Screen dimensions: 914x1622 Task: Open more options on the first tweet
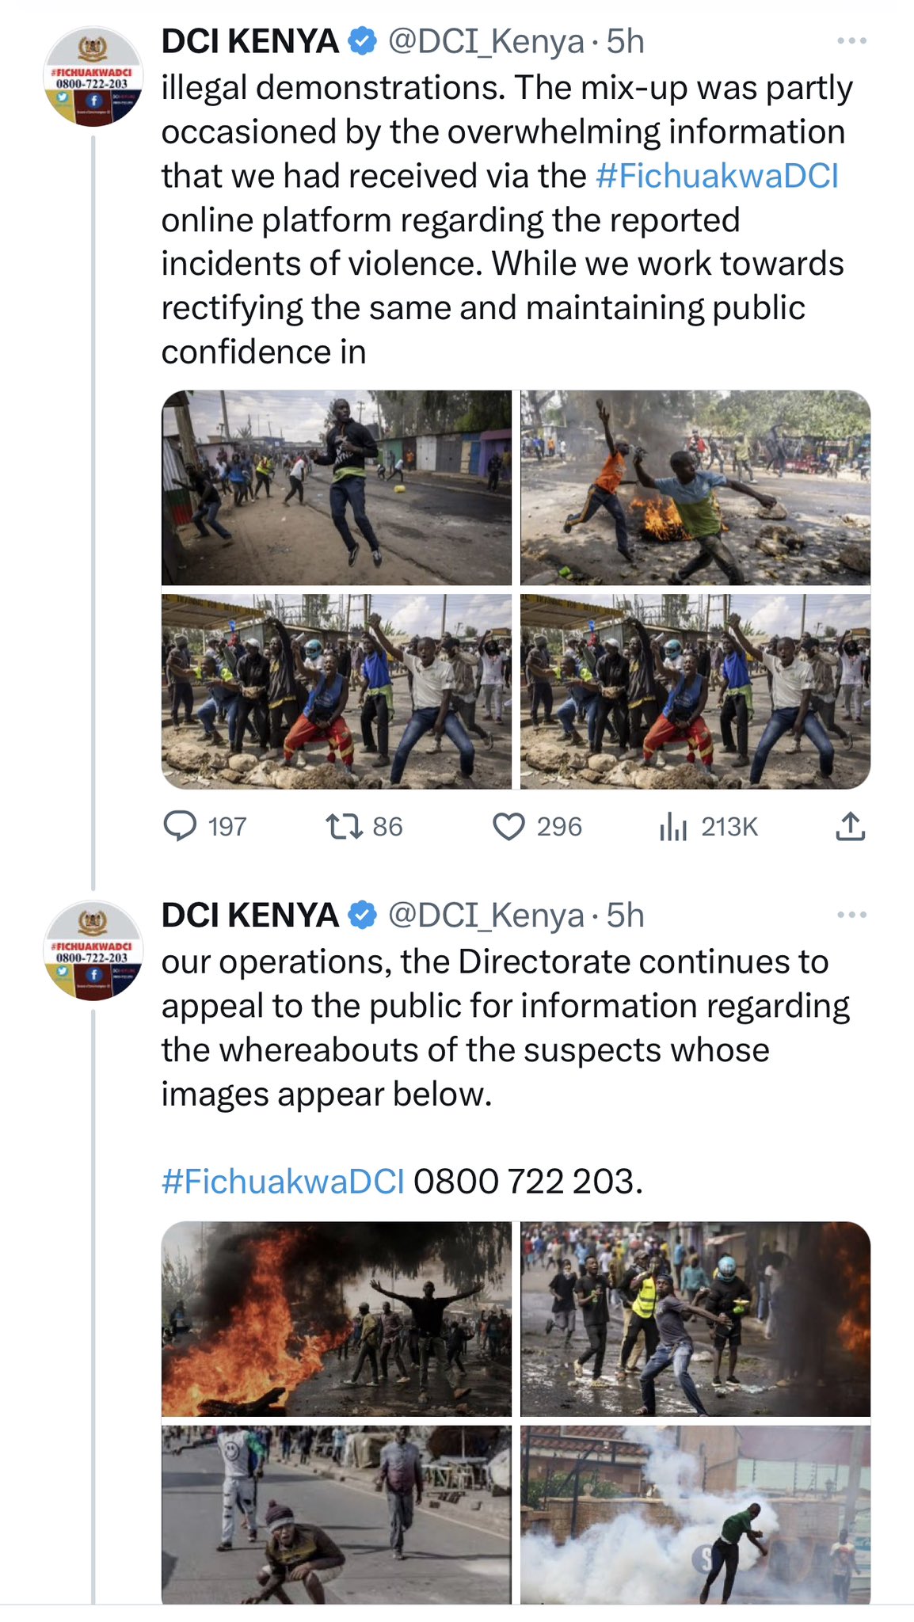(x=851, y=40)
